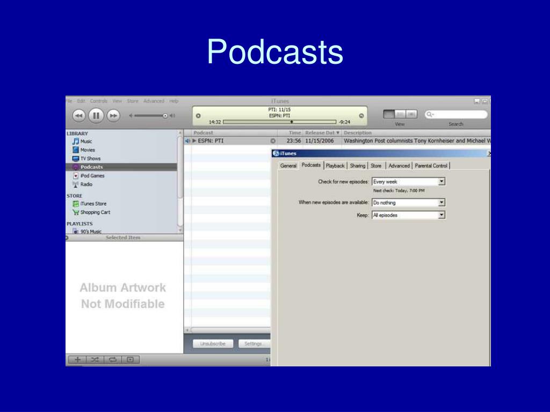The height and width of the screenshot is (412, 550).
Task: Open the When new episodes are available dropdown
Action: coord(409,202)
